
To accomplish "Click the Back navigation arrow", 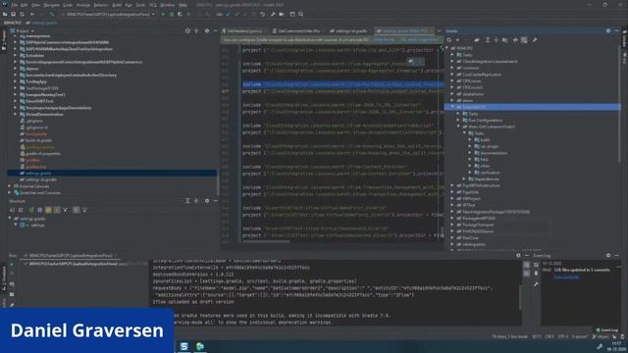I will [32, 14].
